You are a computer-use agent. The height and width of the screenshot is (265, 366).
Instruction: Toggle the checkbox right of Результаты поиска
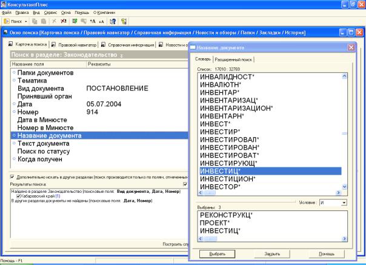(185, 184)
